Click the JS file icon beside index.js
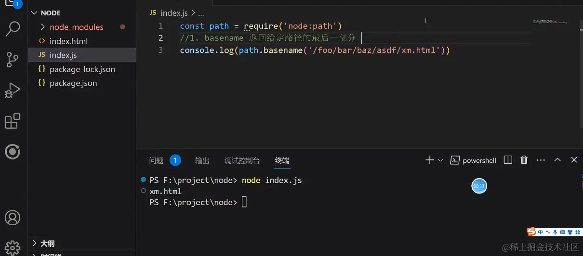This screenshot has height=256, width=583. [x=41, y=55]
